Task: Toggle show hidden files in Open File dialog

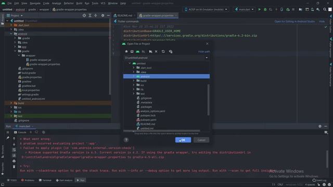Action: [171, 51]
